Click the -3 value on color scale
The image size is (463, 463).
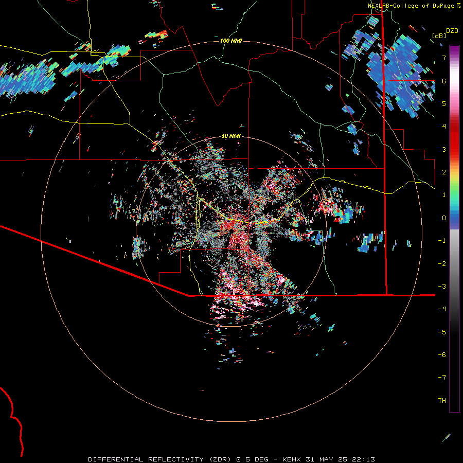click(x=442, y=287)
